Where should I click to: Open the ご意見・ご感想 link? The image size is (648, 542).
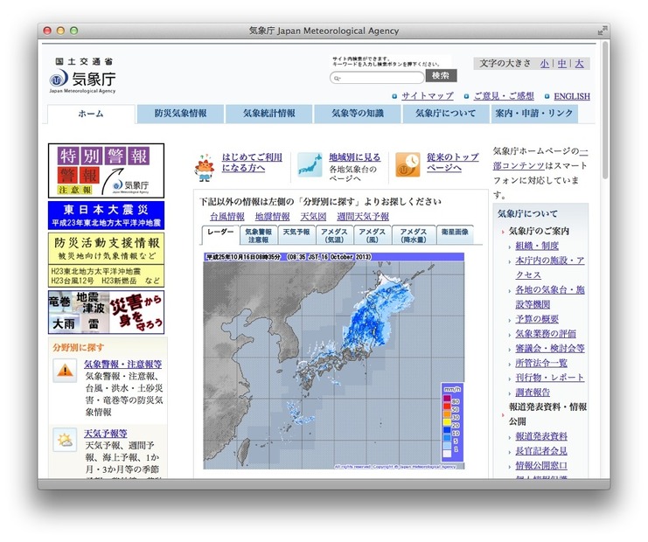coord(504,96)
